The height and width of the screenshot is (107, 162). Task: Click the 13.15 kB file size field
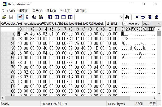click(113, 24)
